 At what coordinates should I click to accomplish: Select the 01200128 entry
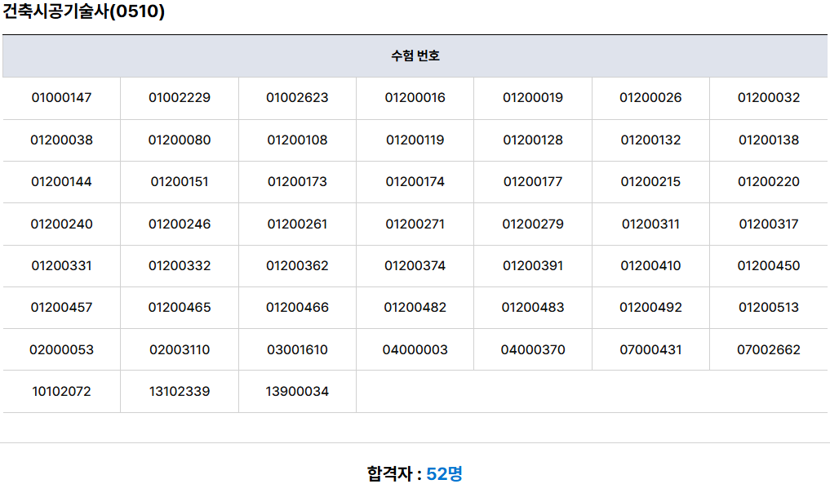(x=533, y=140)
